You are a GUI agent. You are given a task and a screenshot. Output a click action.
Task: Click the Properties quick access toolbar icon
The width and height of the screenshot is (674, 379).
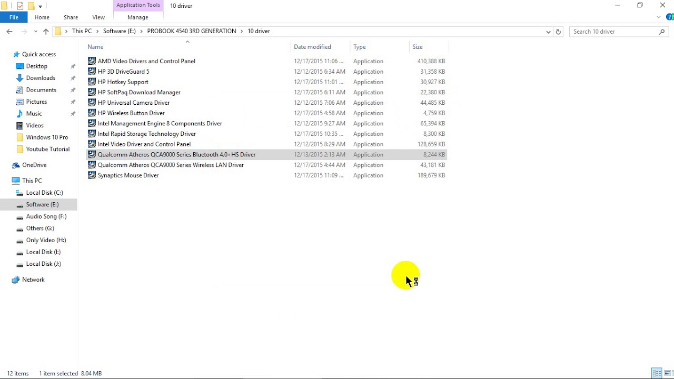(x=20, y=6)
